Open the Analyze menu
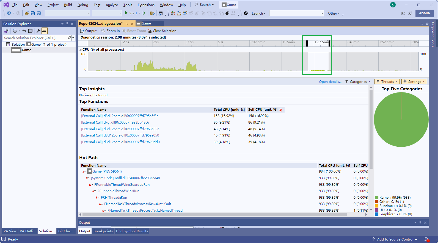Image resolution: width=438 pixels, height=243 pixels. [112, 5]
